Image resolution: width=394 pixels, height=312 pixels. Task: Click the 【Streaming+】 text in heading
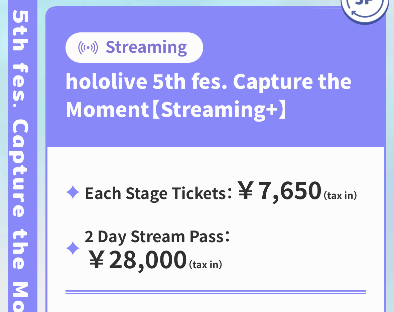[x=220, y=110]
